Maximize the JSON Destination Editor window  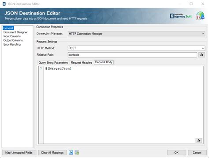191,4
